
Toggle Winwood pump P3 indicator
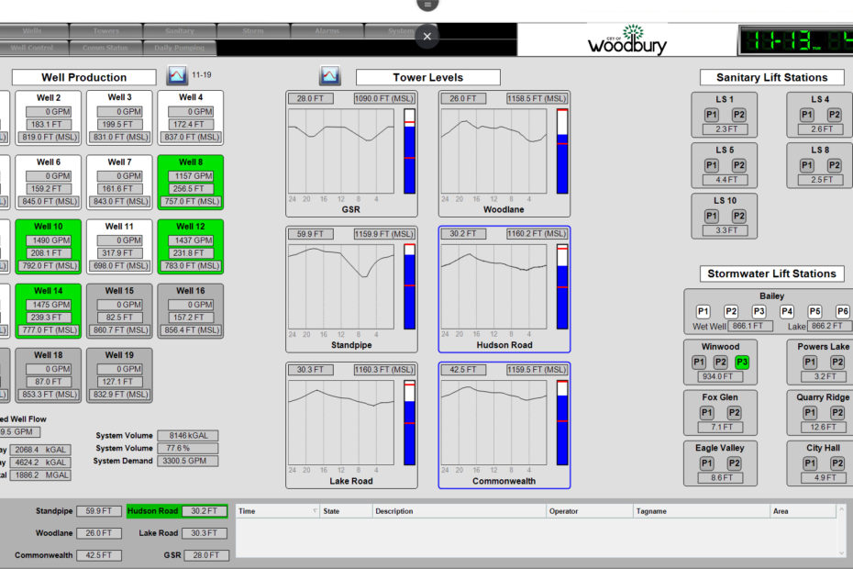coord(742,363)
